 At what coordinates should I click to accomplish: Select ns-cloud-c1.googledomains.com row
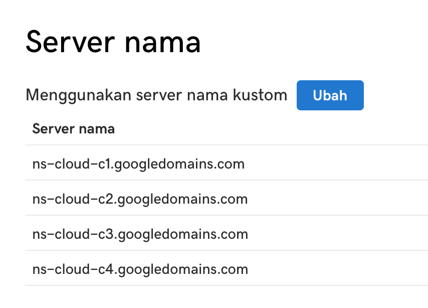pos(227,163)
